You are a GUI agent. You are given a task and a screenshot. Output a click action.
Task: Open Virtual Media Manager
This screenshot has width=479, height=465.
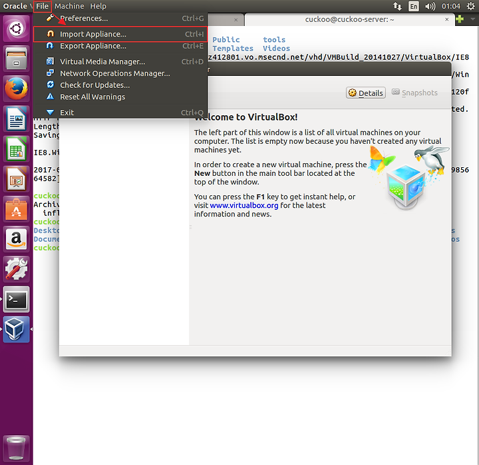tap(120, 61)
